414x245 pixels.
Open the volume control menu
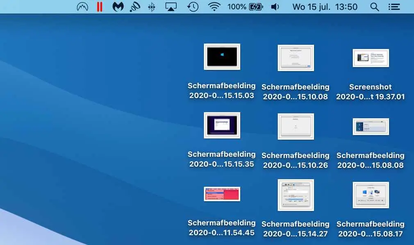[275, 7]
